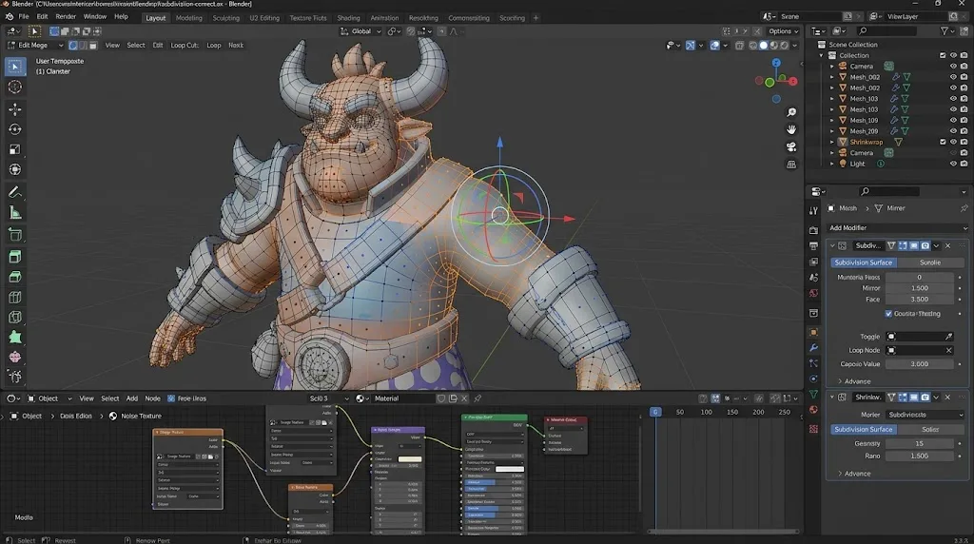This screenshot has height=544, width=974.
Task: Select the Rotate tool
Action: point(15,129)
